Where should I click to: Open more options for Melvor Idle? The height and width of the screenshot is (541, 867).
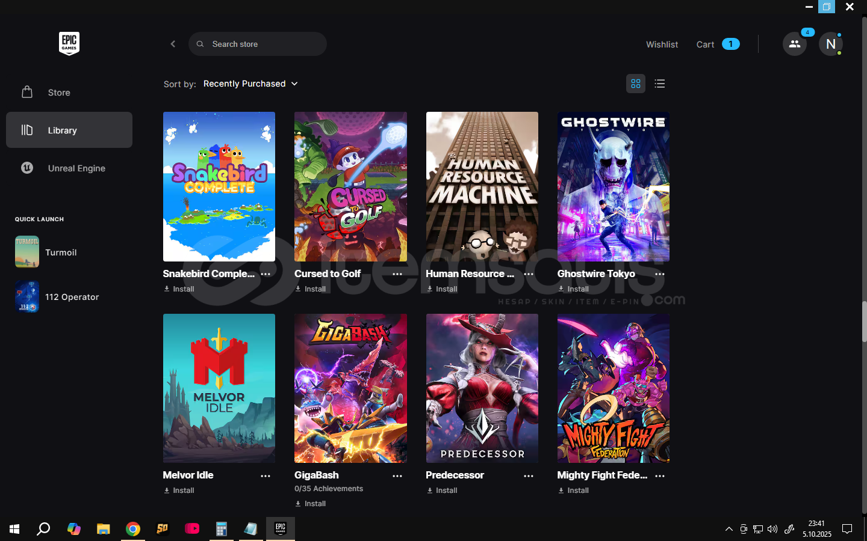click(266, 476)
